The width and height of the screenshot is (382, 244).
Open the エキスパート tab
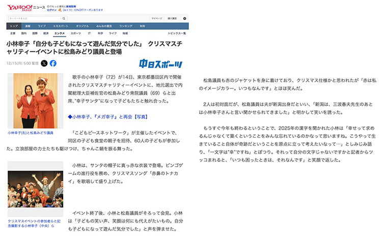(60, 25)
